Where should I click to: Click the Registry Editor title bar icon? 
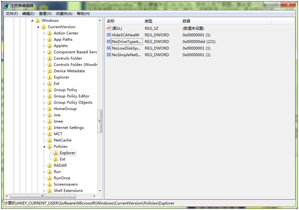6,6
